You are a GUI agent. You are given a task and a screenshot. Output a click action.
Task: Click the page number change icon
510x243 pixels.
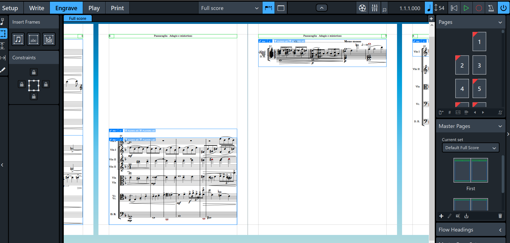click(x=450, y=112)
